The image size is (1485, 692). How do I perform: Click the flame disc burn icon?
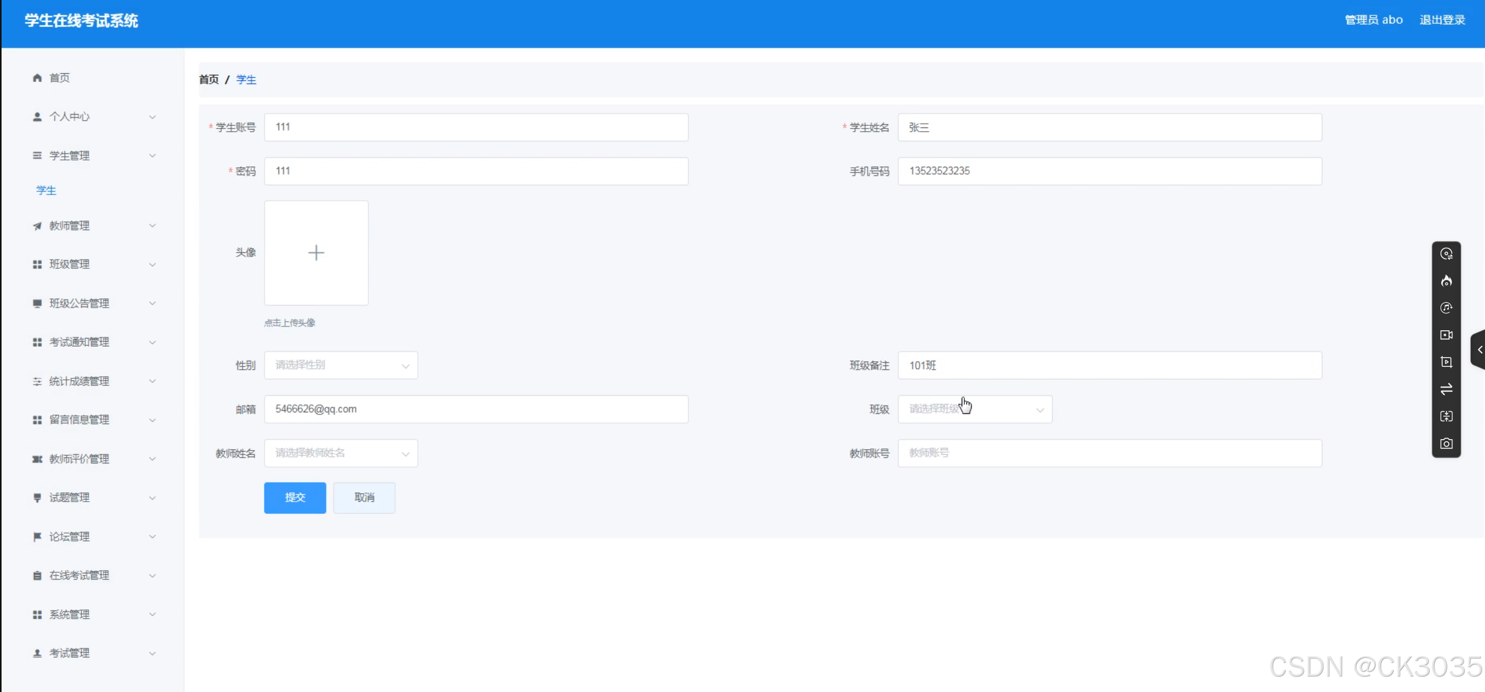1446,281
